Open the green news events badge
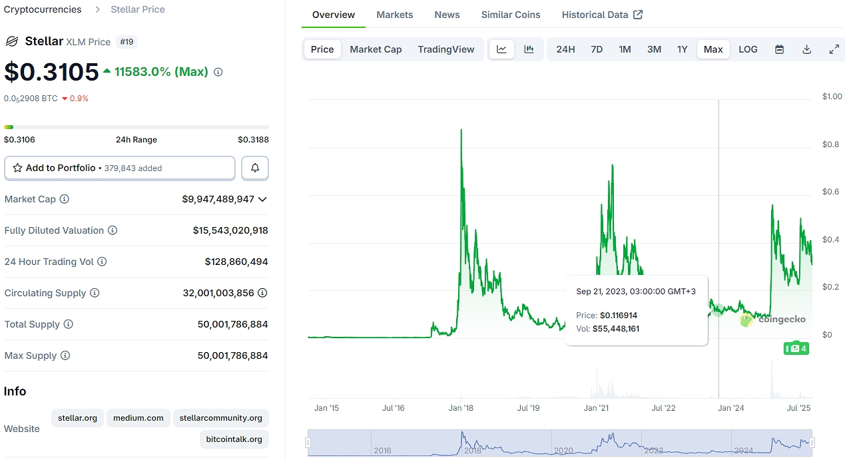 coord(796,348)
